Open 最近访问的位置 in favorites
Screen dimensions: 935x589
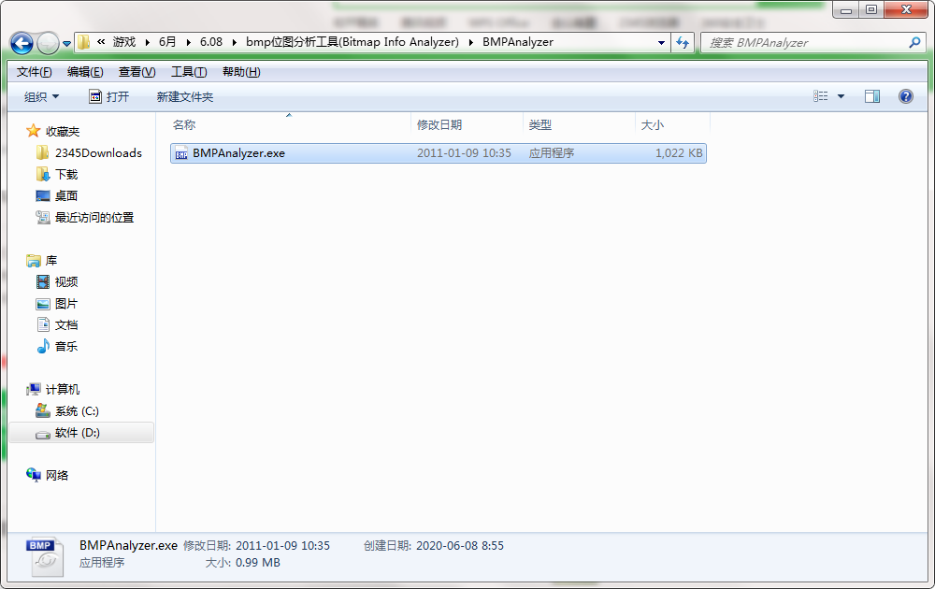(x=94, y=218)
